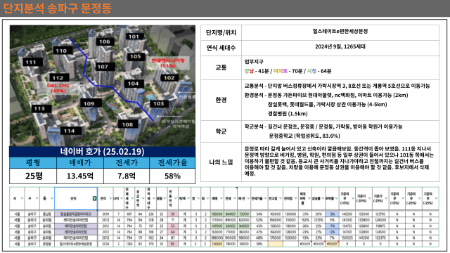Select the 매매가 header cell in price table
This screenshot has height=253, width=450.
coord(79,162)
